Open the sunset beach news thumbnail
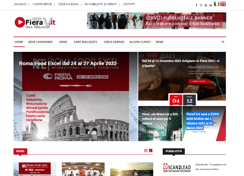Screen dimensions: 244x176 coord(132,169)
